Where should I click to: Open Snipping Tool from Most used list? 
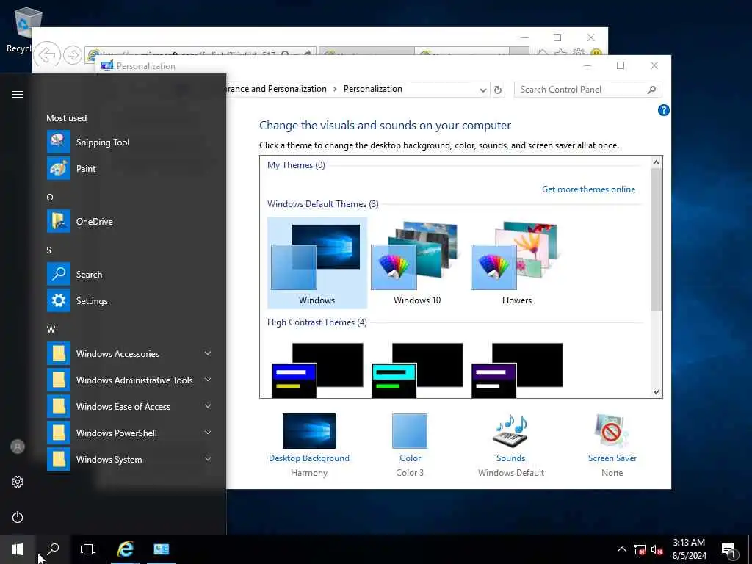click(129, 142)
